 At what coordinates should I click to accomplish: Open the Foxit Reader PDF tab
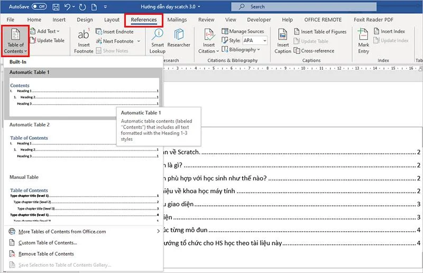[x=373, y=20]
